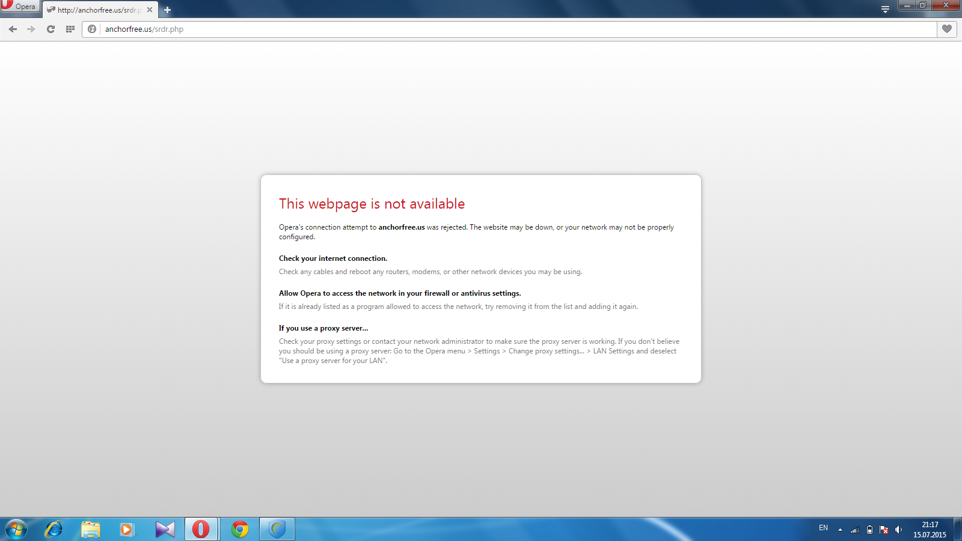The height and width of the screenshot is (541, 962).
Task: Click 'Allow Opera to access the network' heading
Action: tap(400, 293)
